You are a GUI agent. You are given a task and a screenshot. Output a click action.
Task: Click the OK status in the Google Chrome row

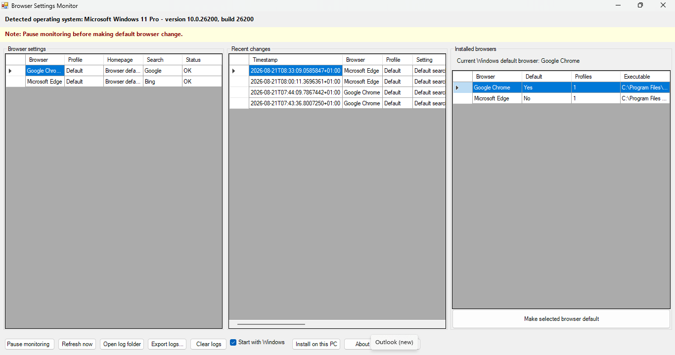click(202, 71)
